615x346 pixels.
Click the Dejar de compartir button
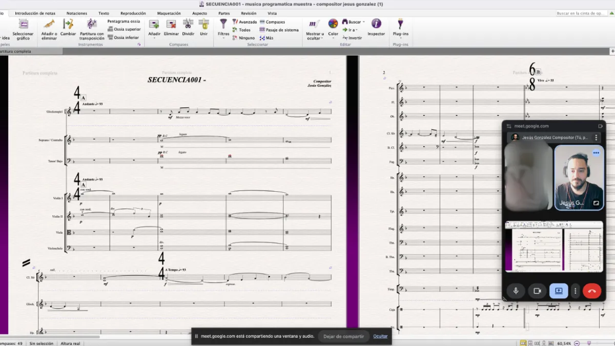click(x=343, y=336)
